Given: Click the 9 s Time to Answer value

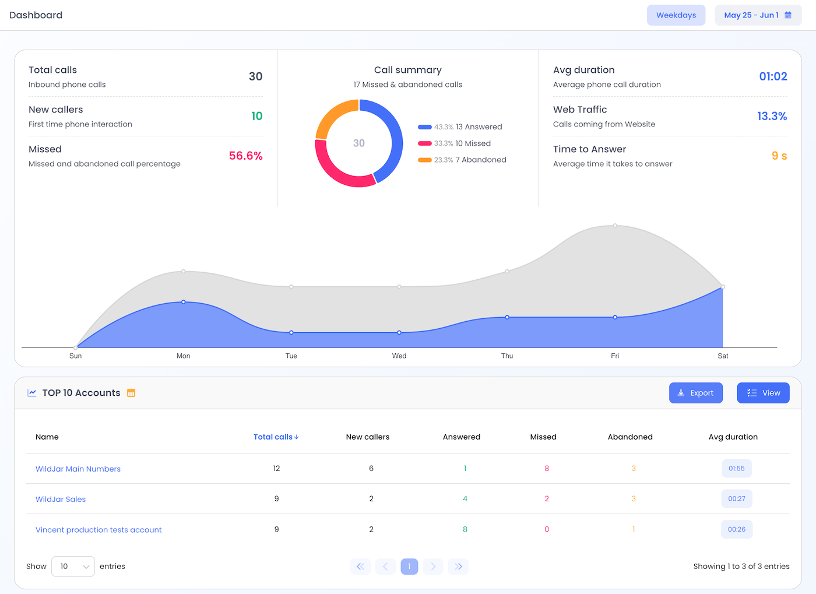Looking at the screenshot, I should pyautogui.click(x=779, y=156).
